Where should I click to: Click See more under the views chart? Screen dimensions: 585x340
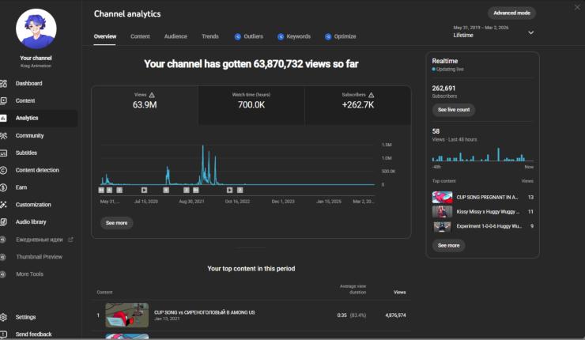[x=116, y=223]
